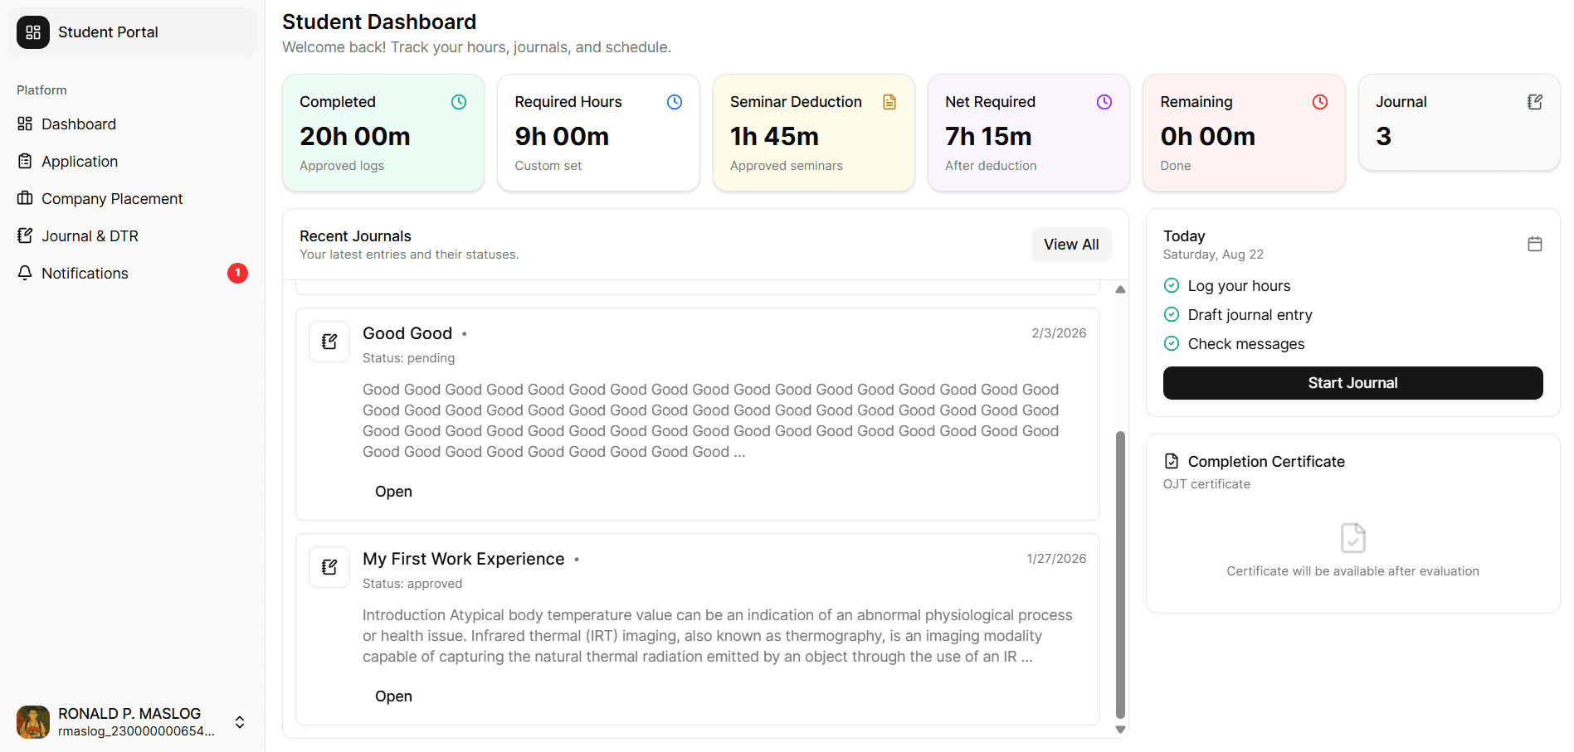The height and width of the screenshot is (752, 1574).
Task: Click the clock icon on Completed card
Action: pyautogui.click(x=459, y=102)
